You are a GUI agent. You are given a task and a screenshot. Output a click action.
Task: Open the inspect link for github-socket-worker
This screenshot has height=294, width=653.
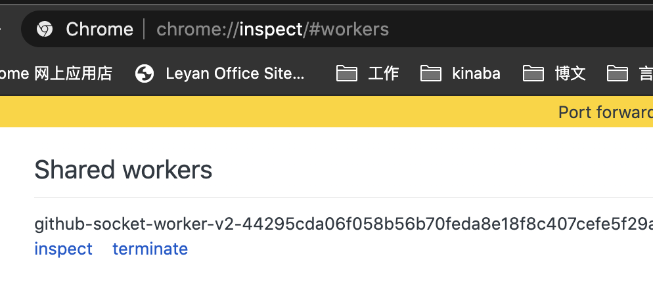[64, 249]
